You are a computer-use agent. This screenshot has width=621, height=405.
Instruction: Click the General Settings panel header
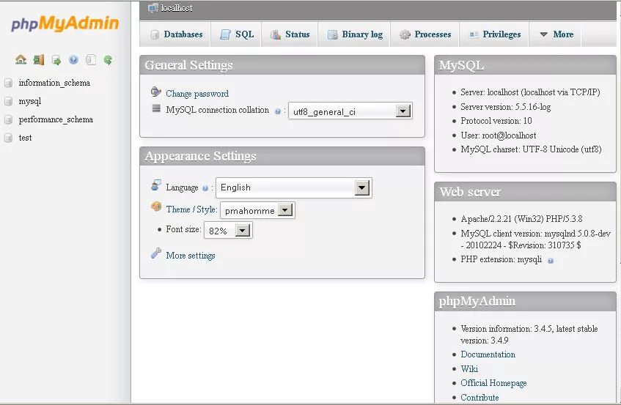282,65
